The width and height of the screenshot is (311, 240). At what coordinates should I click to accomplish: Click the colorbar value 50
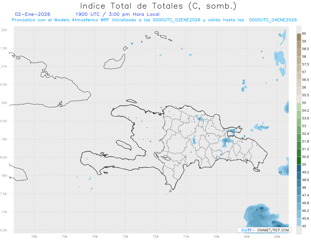[304, 164]
